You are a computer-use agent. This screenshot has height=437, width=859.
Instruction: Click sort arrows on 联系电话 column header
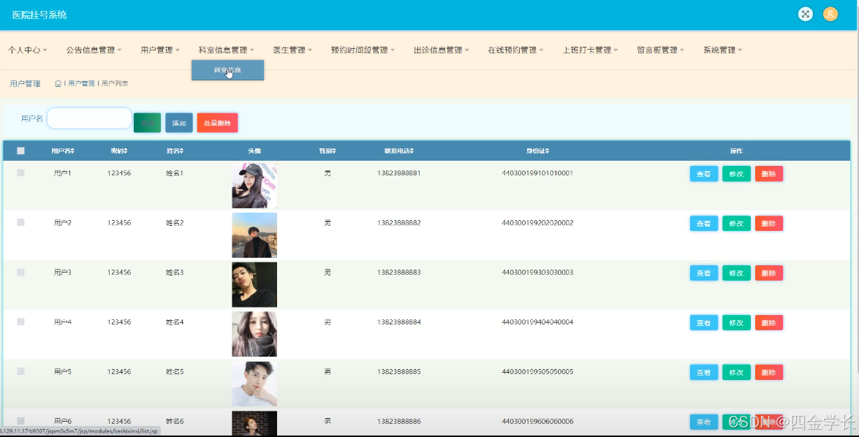point(412,151)
